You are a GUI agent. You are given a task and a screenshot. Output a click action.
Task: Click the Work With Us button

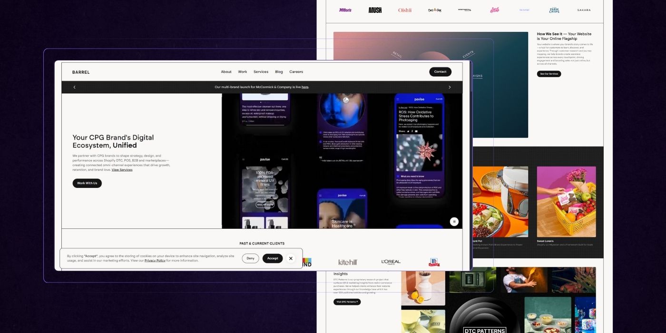pyautogui.click(x=87, y=183)
